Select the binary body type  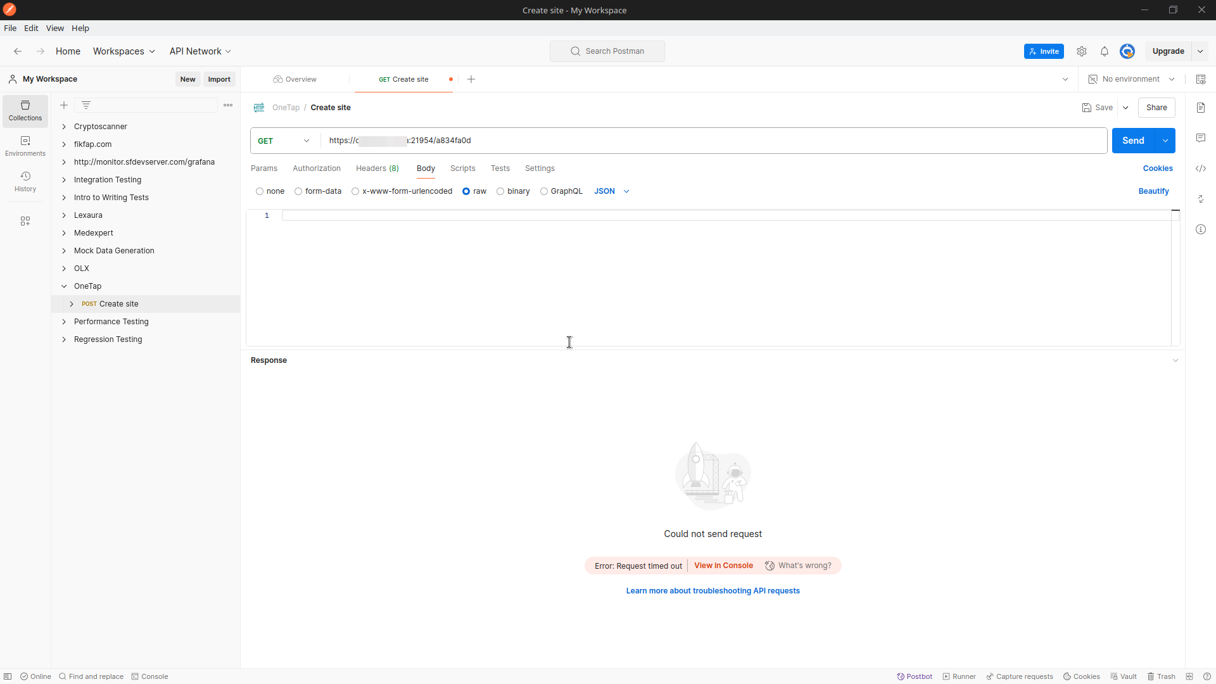pyautogui.click(x=500, y=191)
